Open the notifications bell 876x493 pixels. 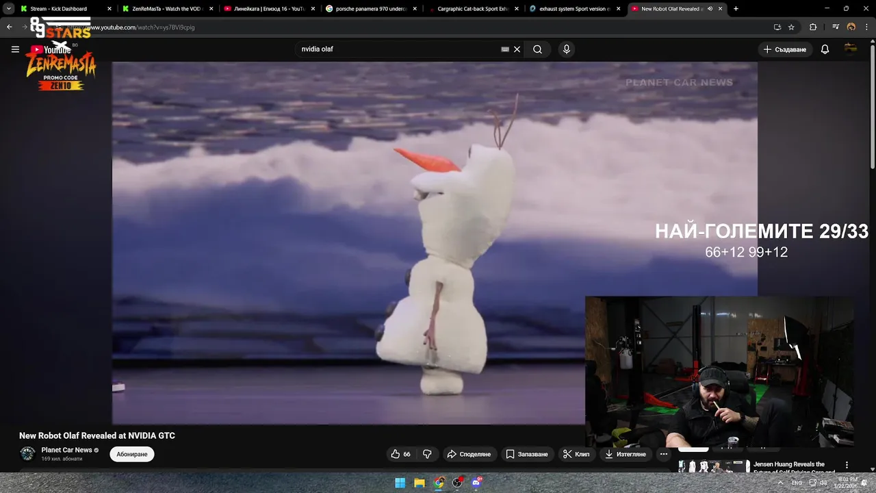click(x=825, y=49)
